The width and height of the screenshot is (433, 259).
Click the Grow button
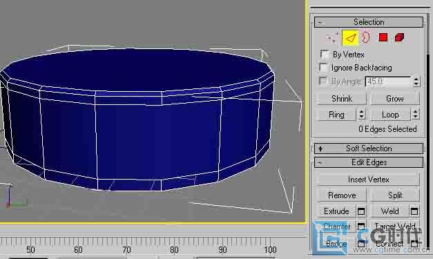pyautogui.click(x=394, y=99)
